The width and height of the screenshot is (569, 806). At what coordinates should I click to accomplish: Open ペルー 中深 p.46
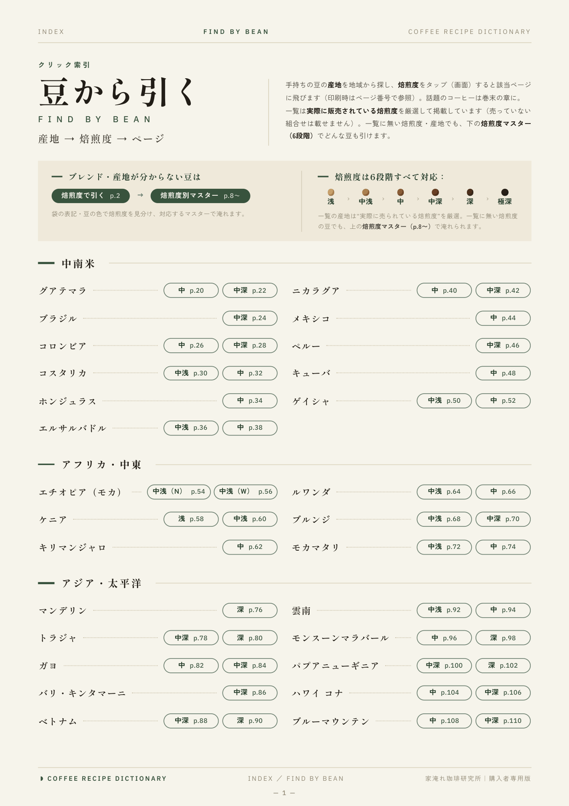pos(503,345)
